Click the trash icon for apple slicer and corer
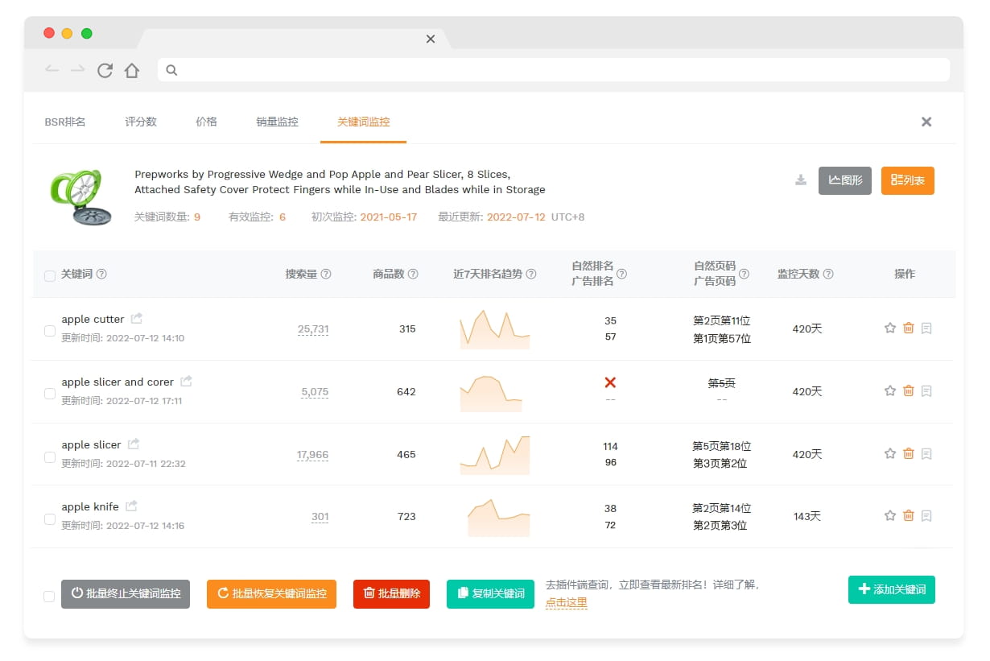The height and width of the screenshot is (661, 990). [908, 390]
